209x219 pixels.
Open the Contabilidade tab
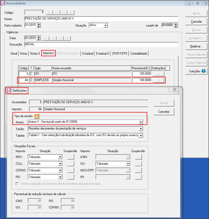pos(139,54)
